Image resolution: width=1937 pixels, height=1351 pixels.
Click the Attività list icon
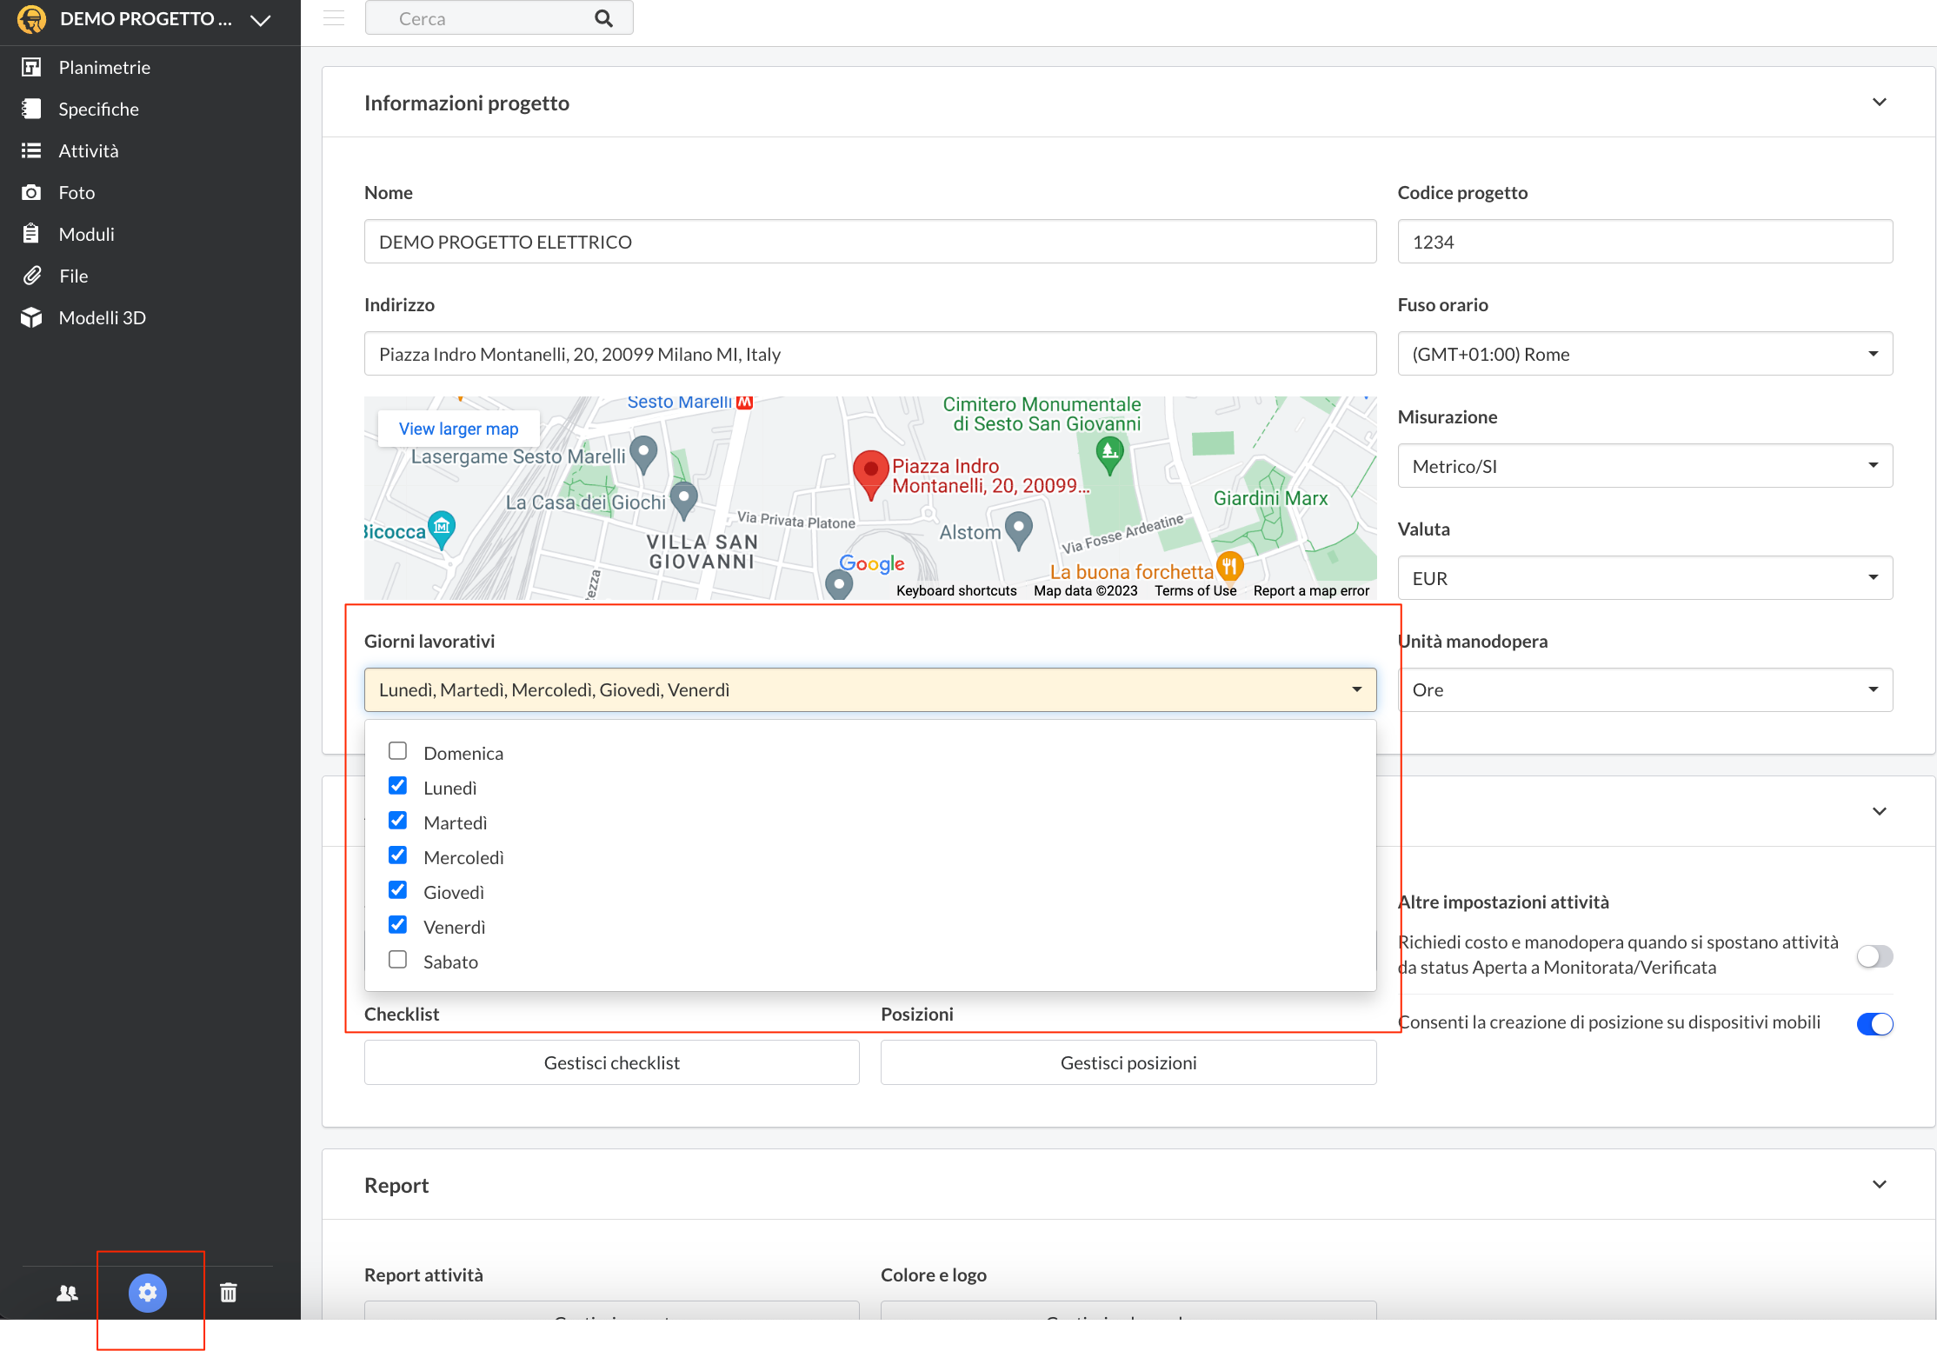click(x=31, y=150)
